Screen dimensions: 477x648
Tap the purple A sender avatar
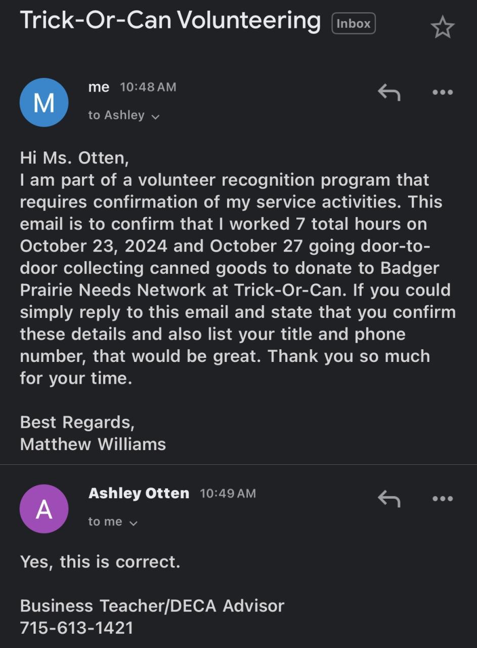coord(44,509)
